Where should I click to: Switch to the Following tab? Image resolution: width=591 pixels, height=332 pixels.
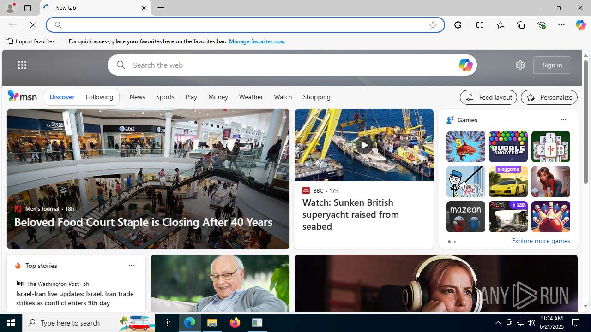pos(99,97)
